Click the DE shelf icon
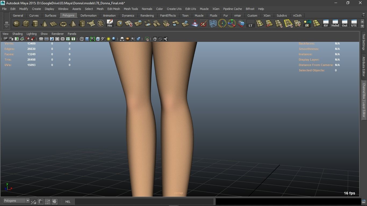This screenshot has width=367, height=206. click(307, 23)
